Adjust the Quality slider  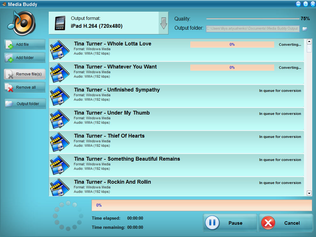coord(253,19)
